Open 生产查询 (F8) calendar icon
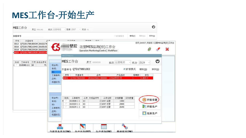The width and height of the screenshot is (246, 138). (x=104, y=127)
